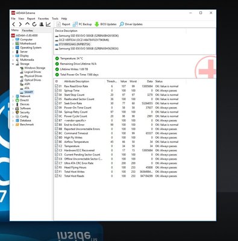Click the BIOS Updates toolbar button

pos(105,24)
